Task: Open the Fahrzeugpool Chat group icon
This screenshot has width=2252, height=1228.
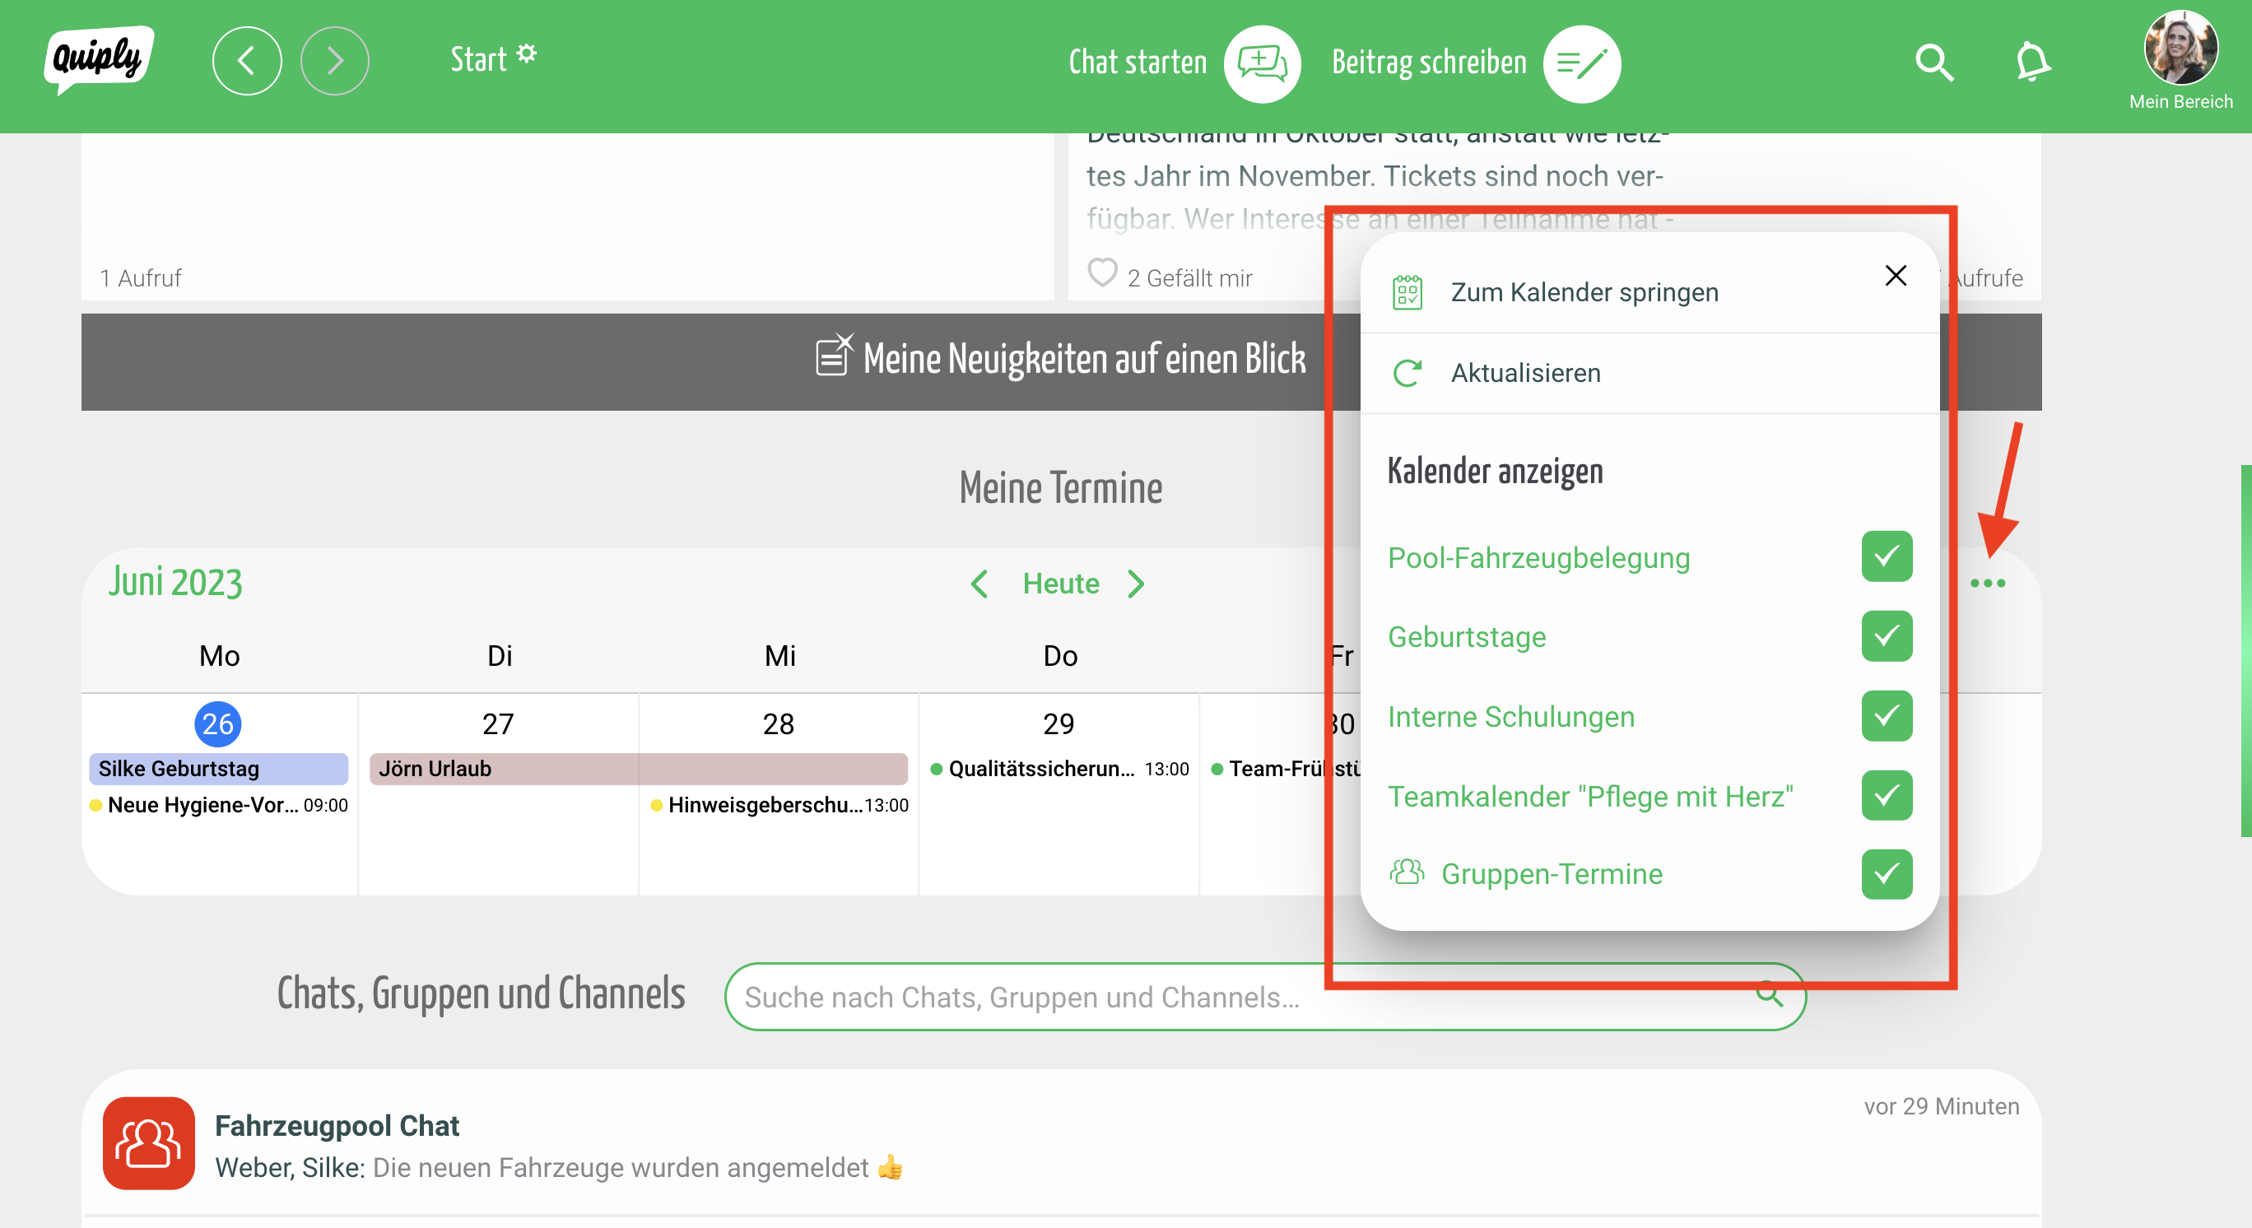Action: coord(149,1142)
